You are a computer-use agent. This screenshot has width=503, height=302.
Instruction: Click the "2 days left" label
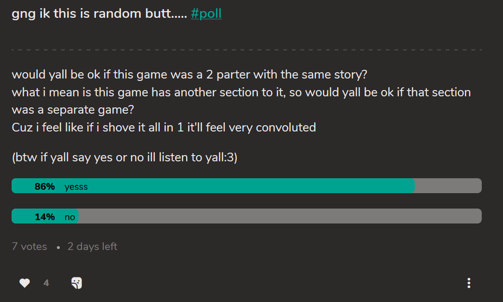[x=92, y=246]
